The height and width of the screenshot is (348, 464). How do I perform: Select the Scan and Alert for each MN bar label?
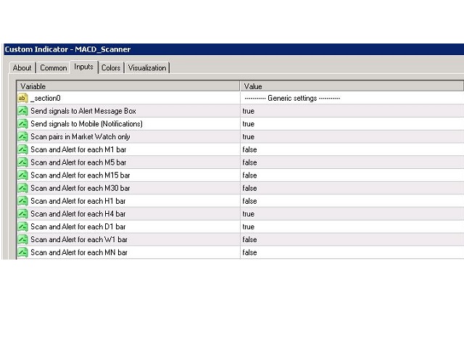(79, 252)
